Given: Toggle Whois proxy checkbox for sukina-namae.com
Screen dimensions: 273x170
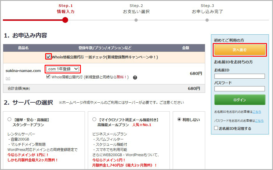Looking at the screenshot, I should click(x=48, y=77).
